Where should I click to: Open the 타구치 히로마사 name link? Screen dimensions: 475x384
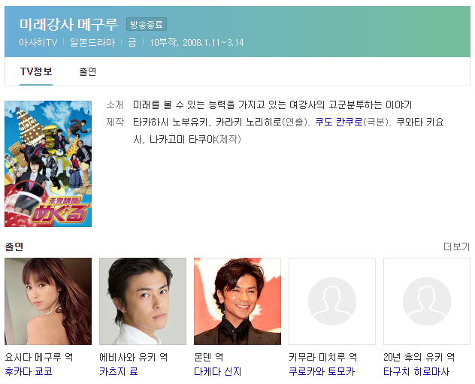(416, 371)
